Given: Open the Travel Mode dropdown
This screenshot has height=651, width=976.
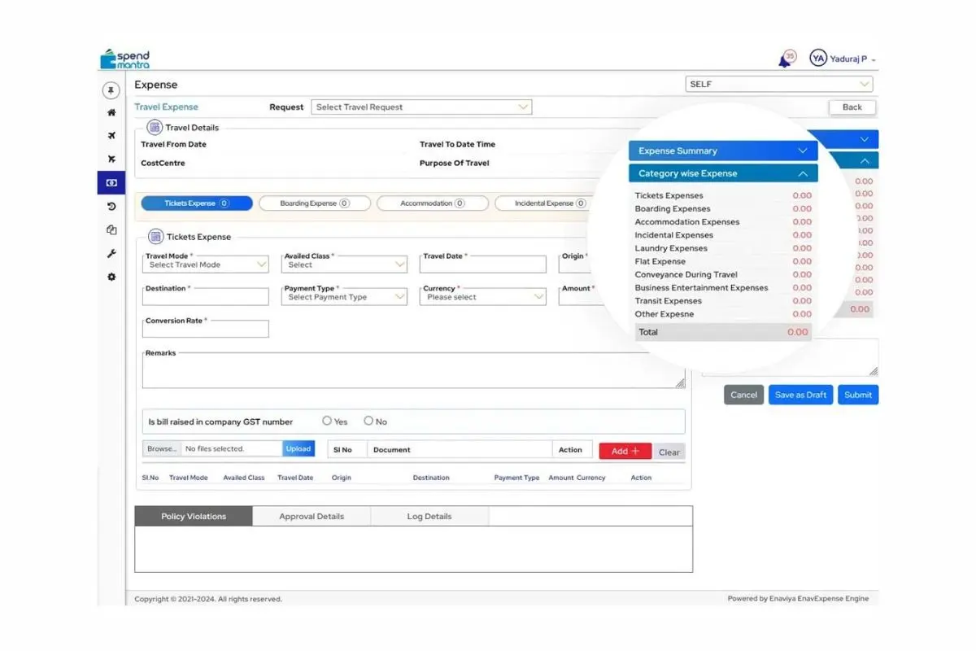Looking at the screenshot, I should click(206, 264).
